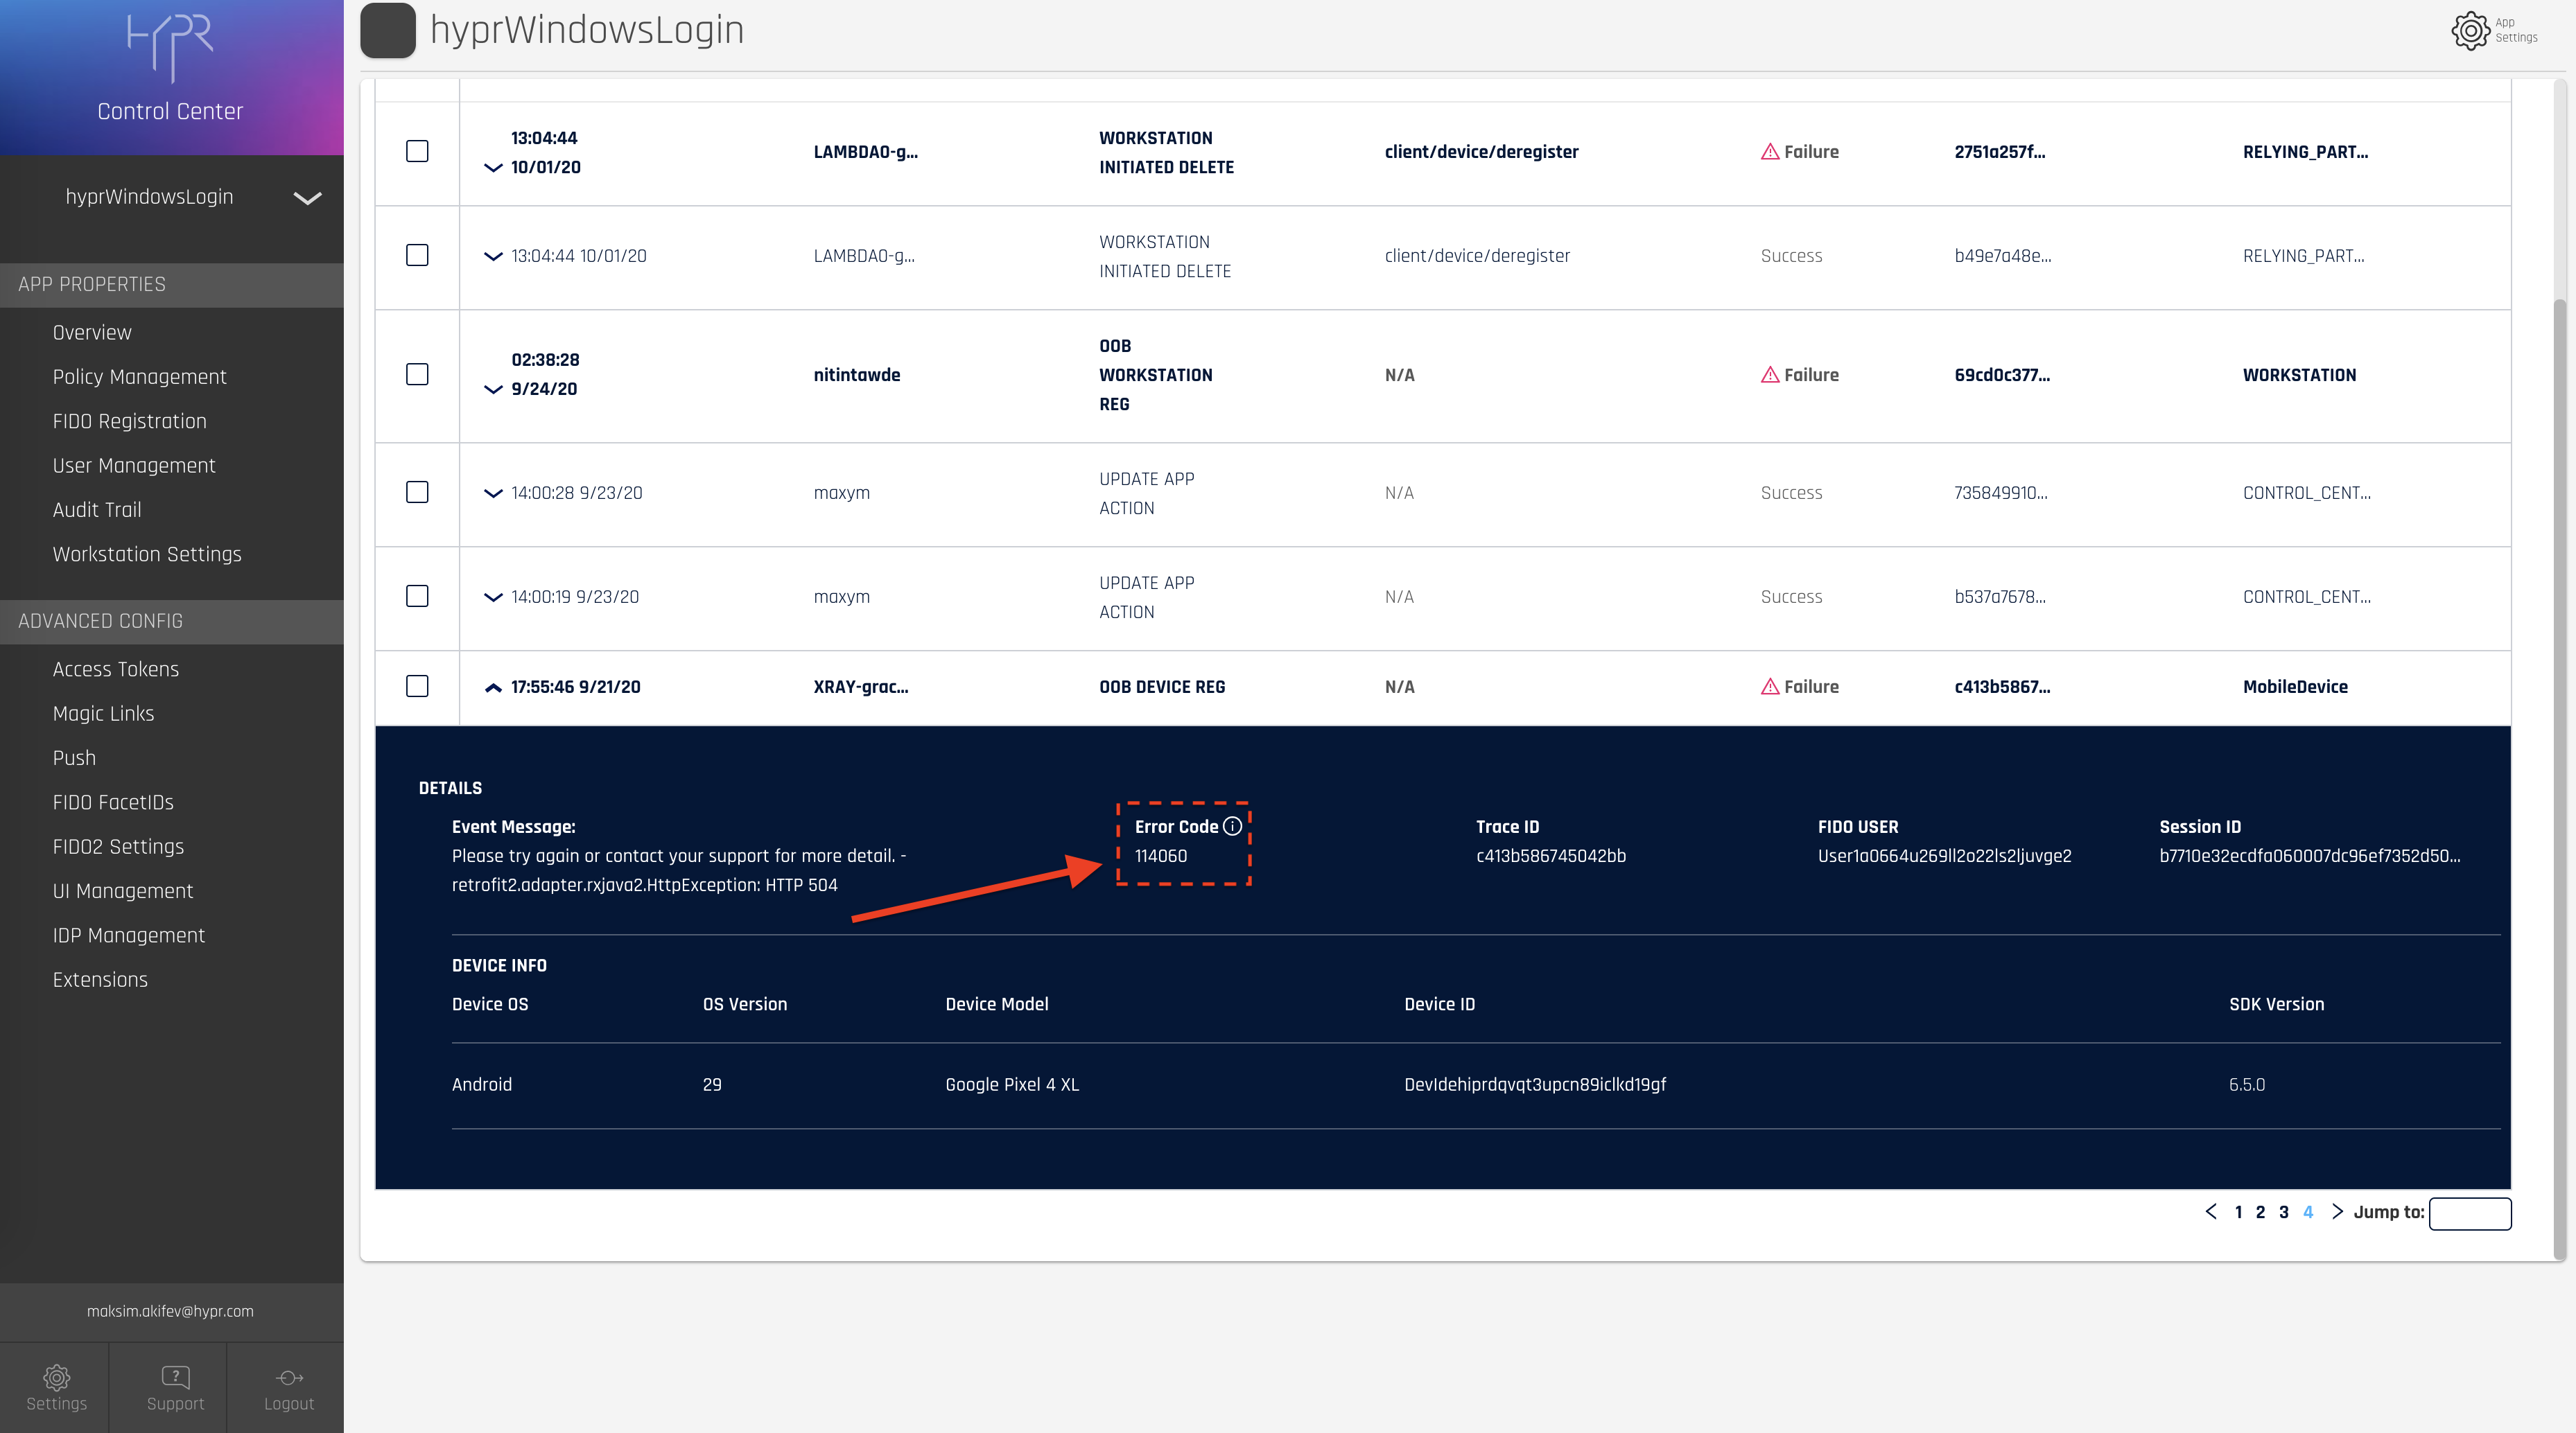Jump to page 1 of results
The height and width of the screenshot is (1433, 2576).
2238,1212
